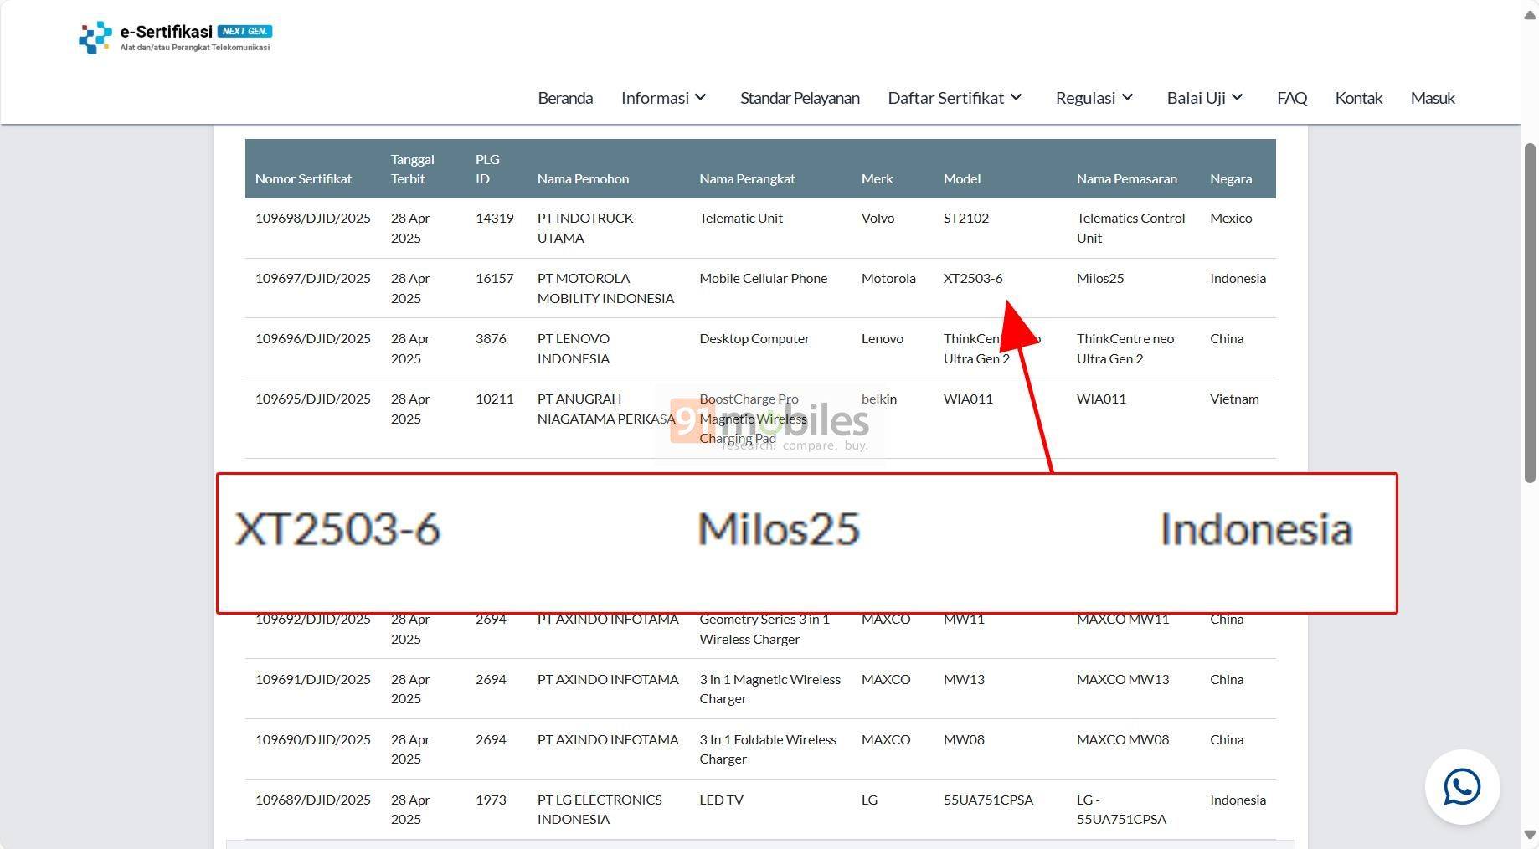Click the scrollbar up arrow
This screenshot has width=1539, height=849.
pyautogui.click(x=1530, y=16)
